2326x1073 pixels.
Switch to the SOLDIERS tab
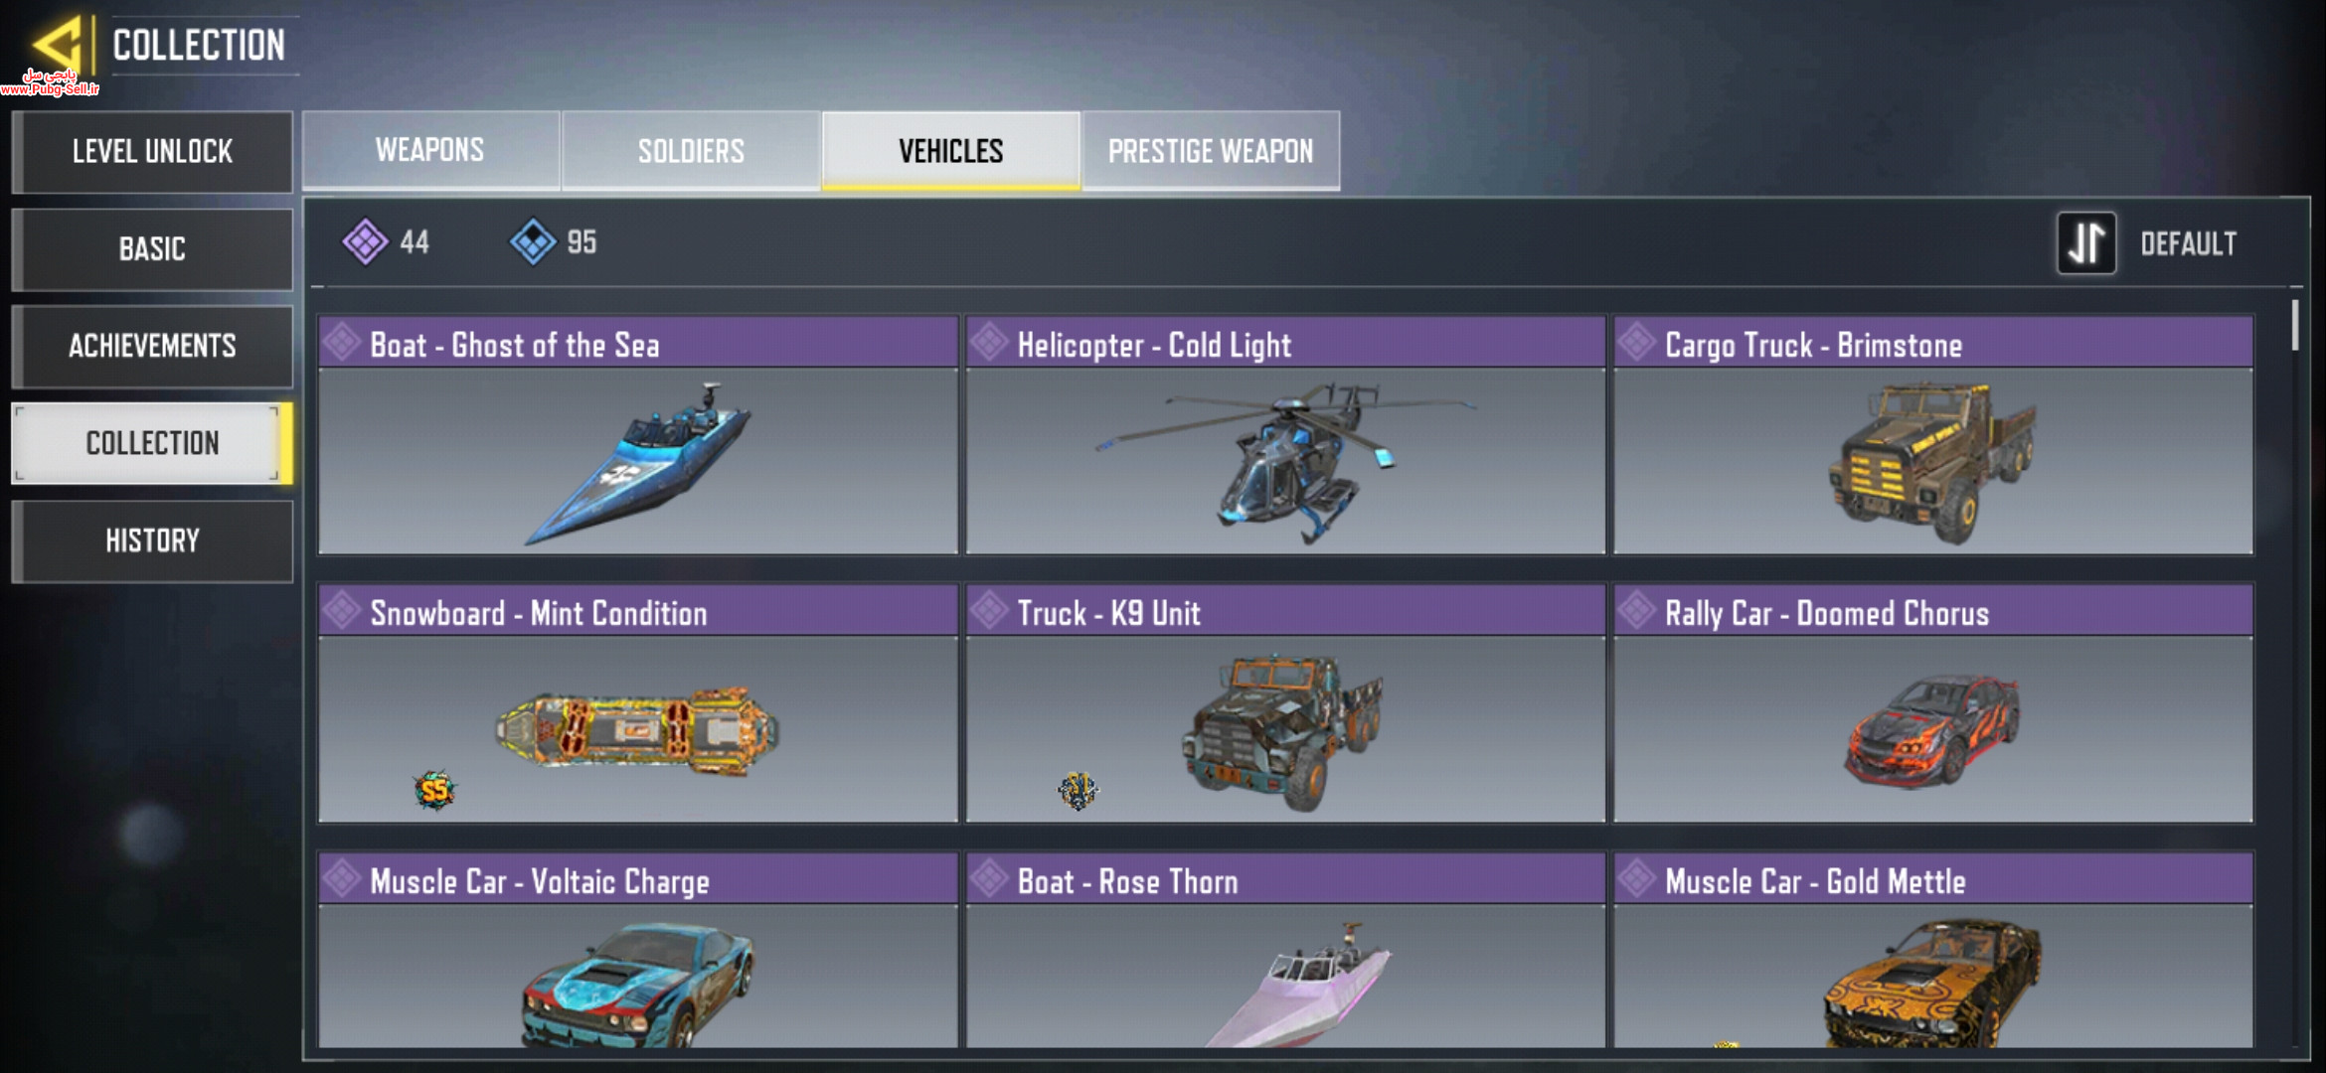click(691, 150)
